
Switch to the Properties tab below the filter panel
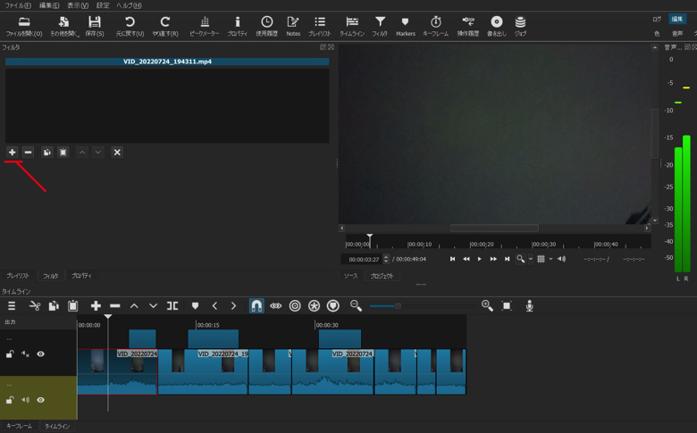click(81, 276)
